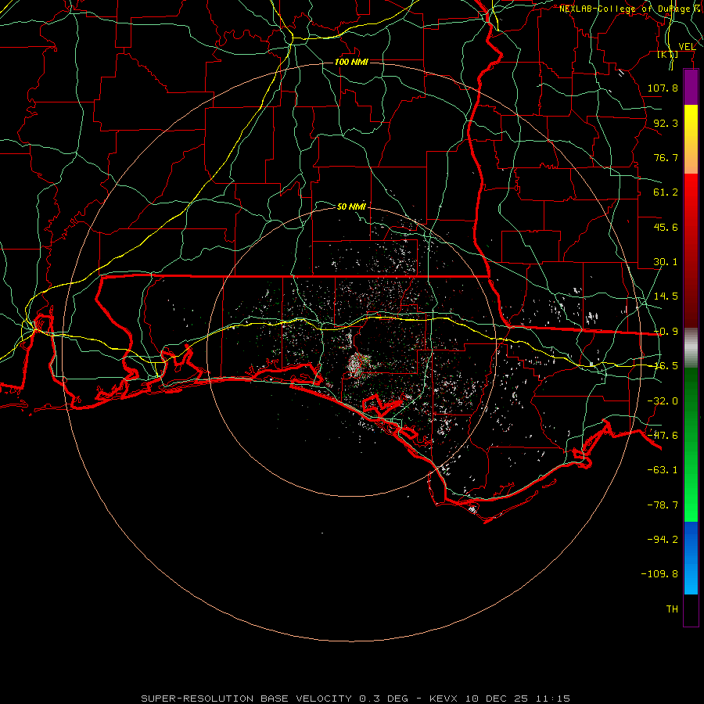The height and width of the screenshot is (704, 704).
Task: Click the -94.2 legend value
Action: click(x=663, y=539)
